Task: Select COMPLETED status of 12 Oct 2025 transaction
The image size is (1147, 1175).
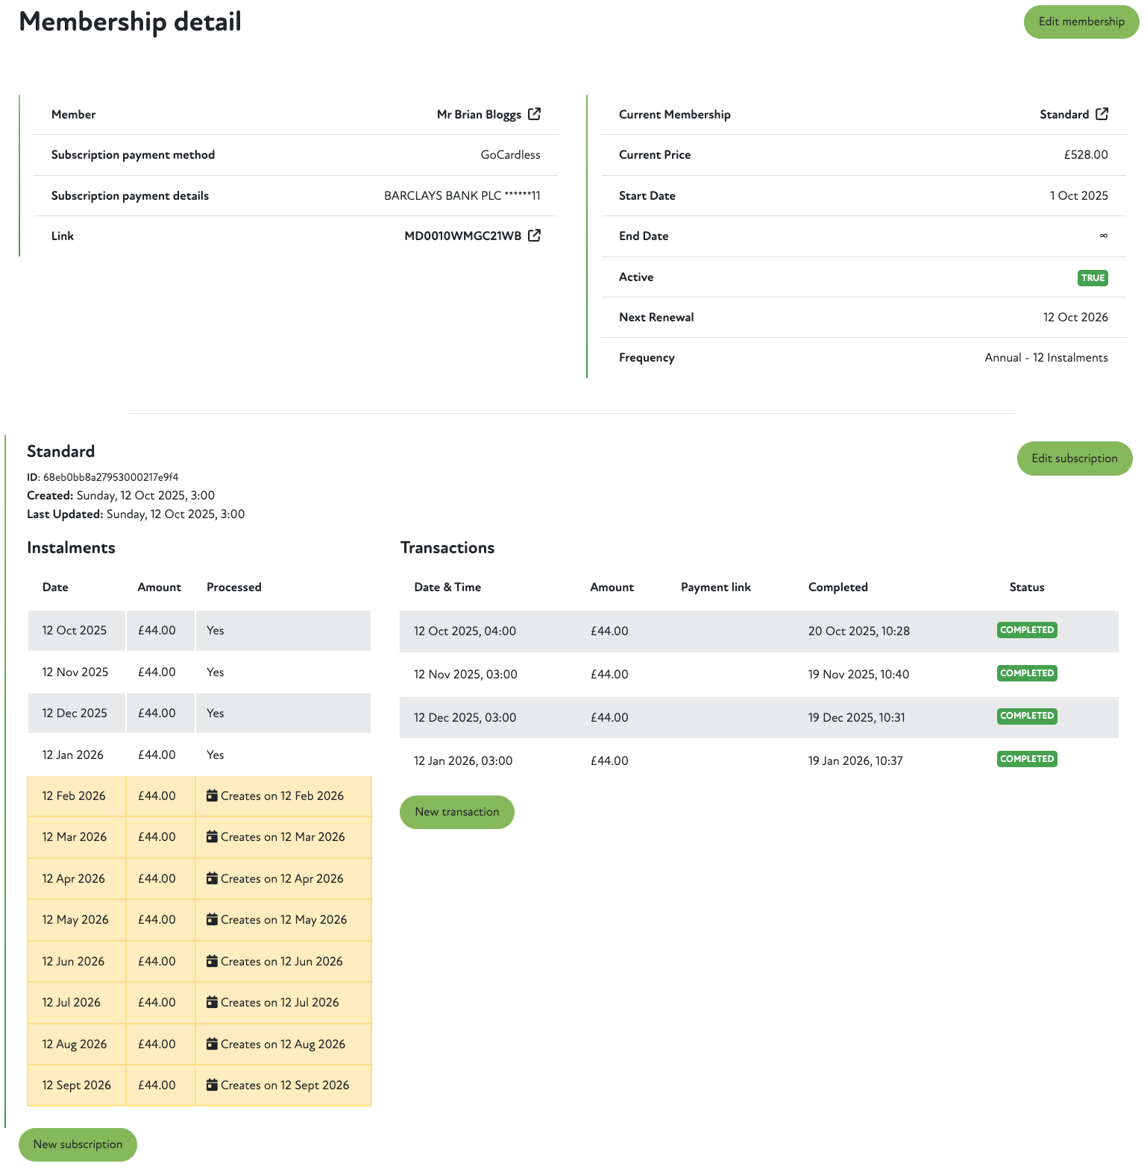Action: 1027,630
